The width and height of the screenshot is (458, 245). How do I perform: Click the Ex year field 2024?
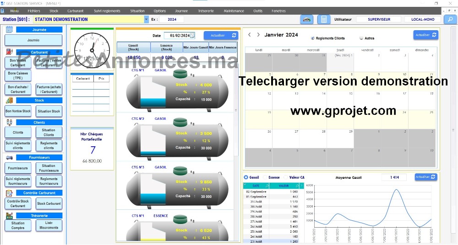point(172,20)
